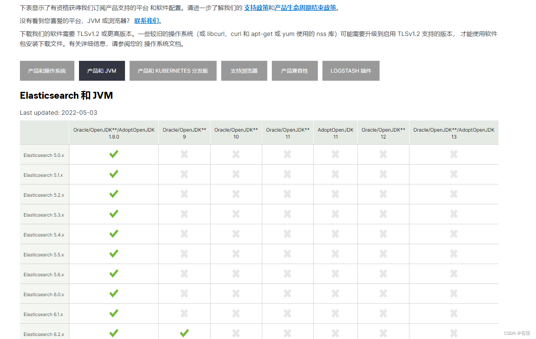Screen dimensions: 536x339
Task: Click grey cross for Elasticsearch 6.1.x JDK 13
Action: pos(454,313)
